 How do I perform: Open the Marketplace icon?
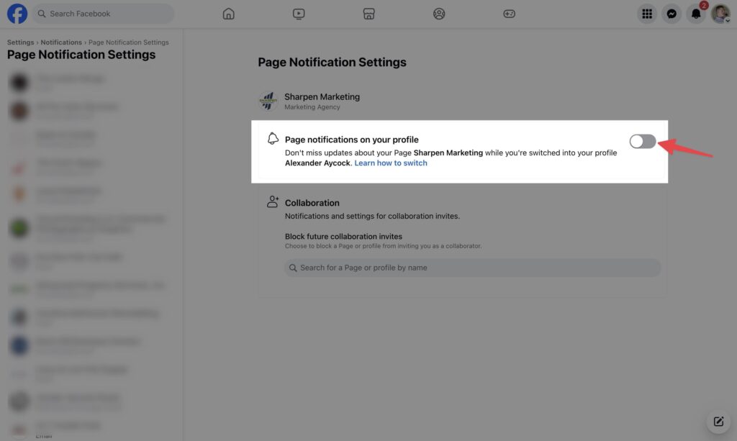pyautogui.click(x=369, y=14)
